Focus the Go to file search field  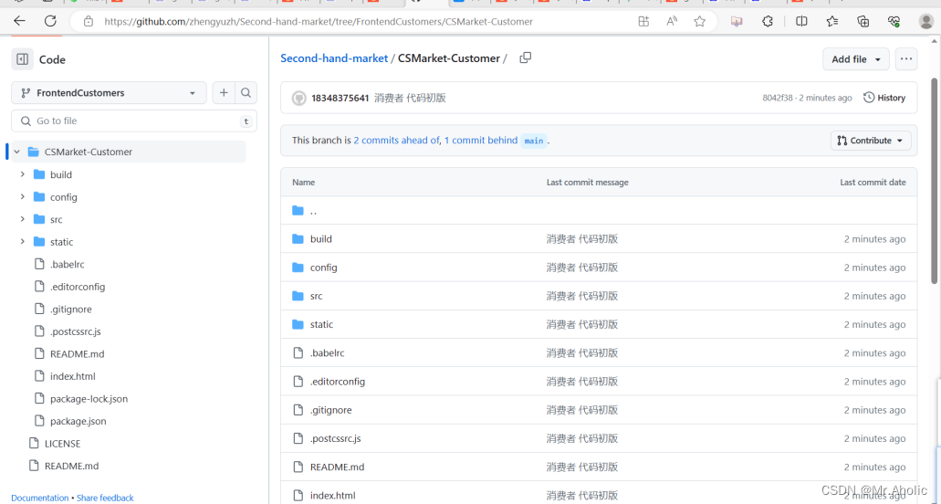pos(134,121)
